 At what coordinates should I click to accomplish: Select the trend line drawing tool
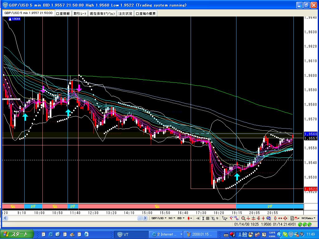[x=231, y=218]
